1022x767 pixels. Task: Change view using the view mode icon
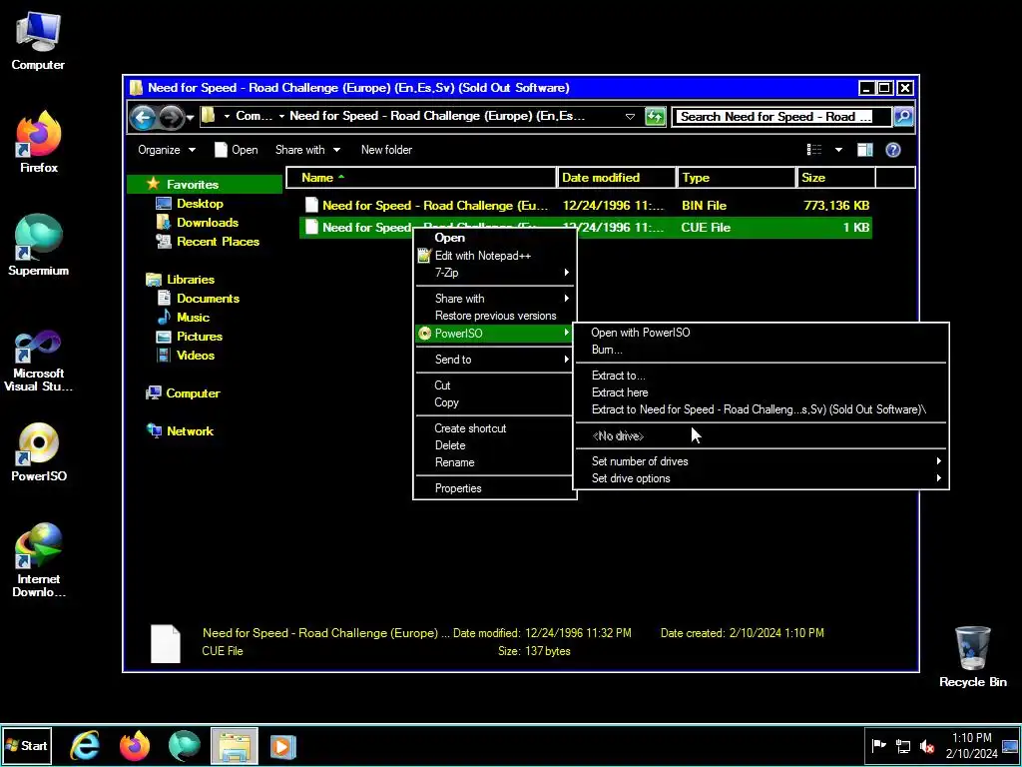pos(814,150)
